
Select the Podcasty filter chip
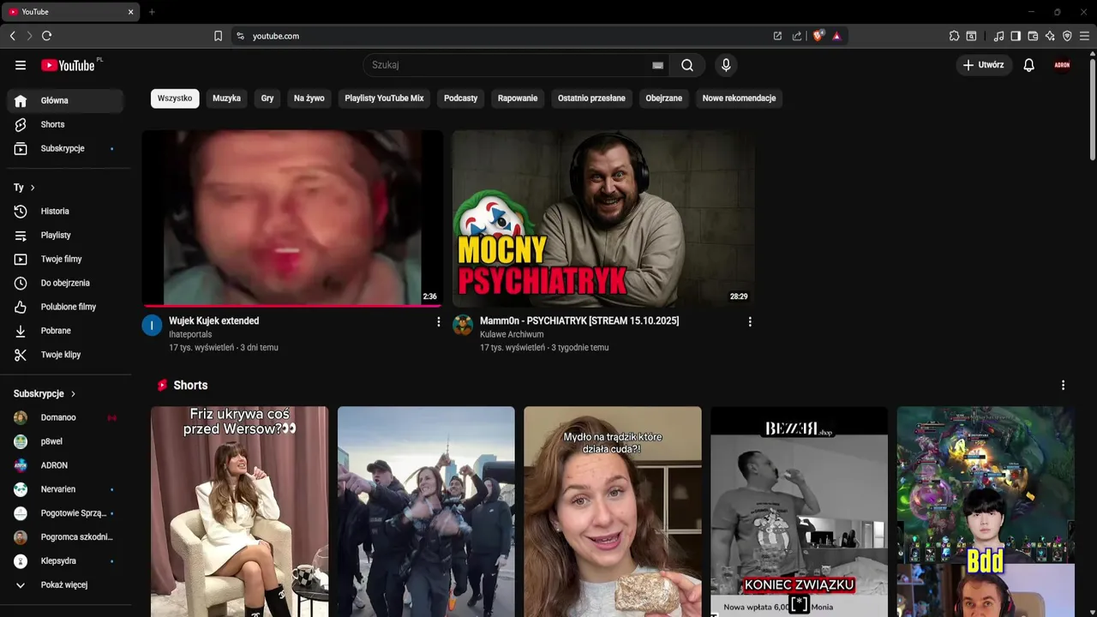[x=460, y=99]
